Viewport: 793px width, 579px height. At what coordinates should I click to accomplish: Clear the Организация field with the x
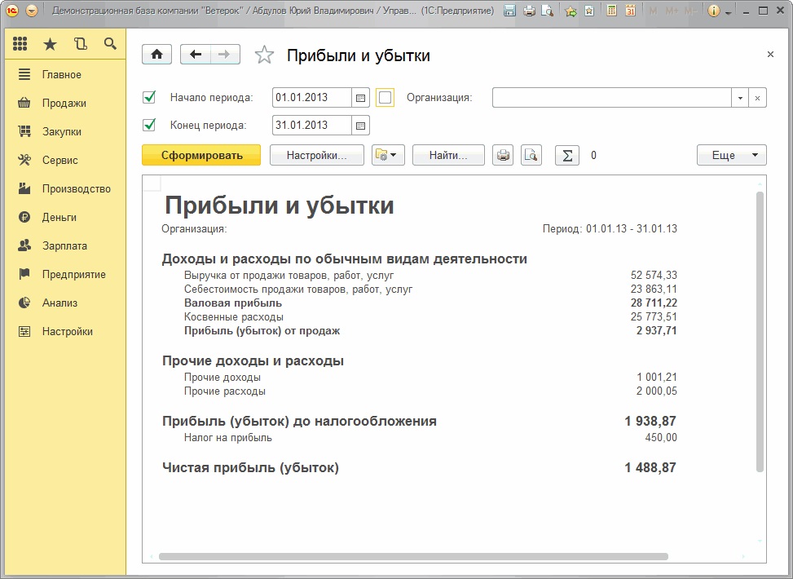pyautogui.click(x=757, y=98)
